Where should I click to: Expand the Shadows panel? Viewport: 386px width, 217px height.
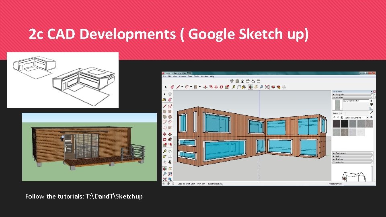[352, 159]
